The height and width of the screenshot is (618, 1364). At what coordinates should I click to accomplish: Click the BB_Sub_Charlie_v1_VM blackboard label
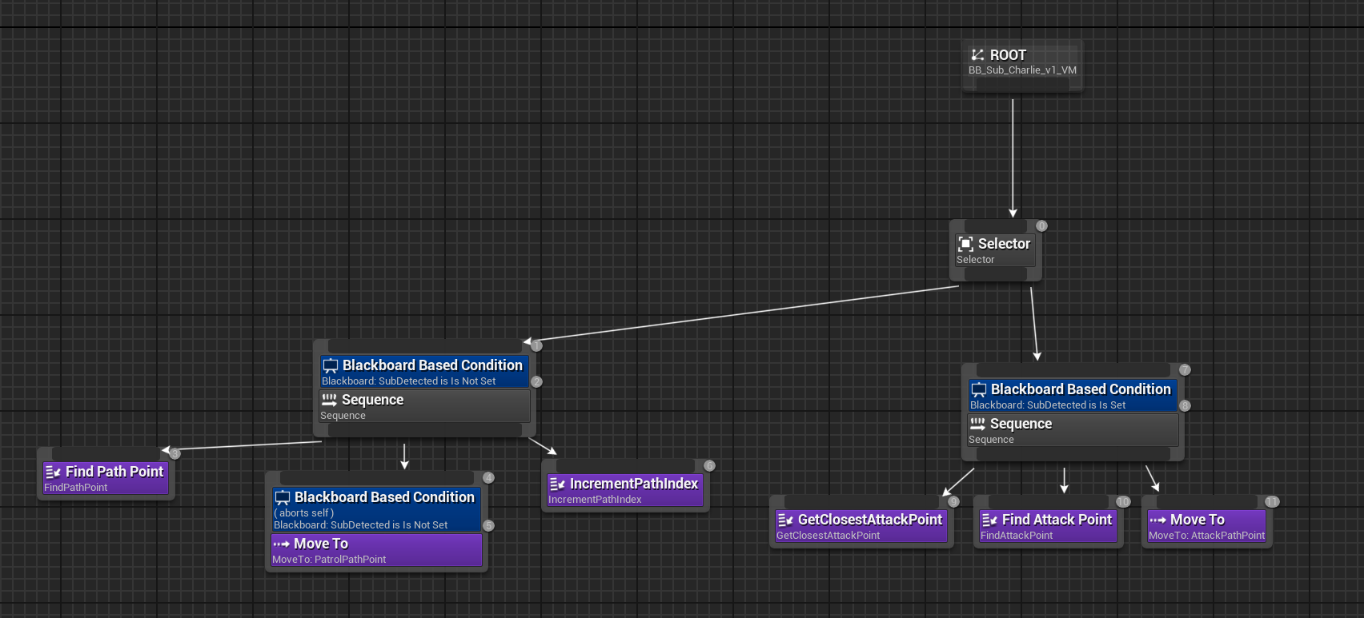1022,70
